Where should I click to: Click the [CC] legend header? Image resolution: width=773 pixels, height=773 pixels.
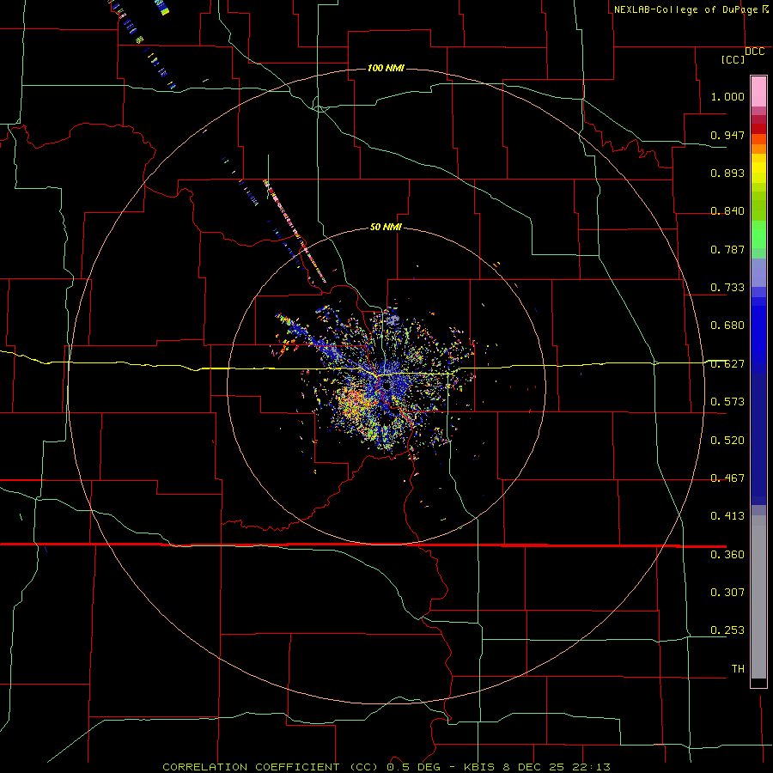pos(733,59)
